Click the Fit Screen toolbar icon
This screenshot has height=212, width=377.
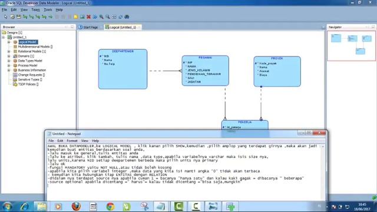tap(114, 17)
